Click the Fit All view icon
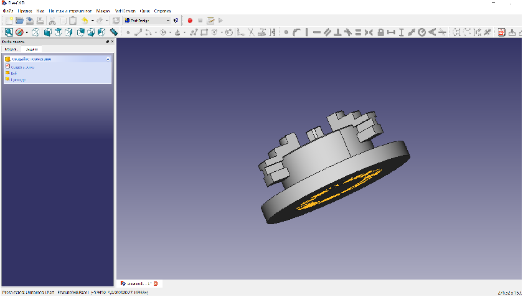523x297 pixels. pyautogui.click(x=9, y=32)
